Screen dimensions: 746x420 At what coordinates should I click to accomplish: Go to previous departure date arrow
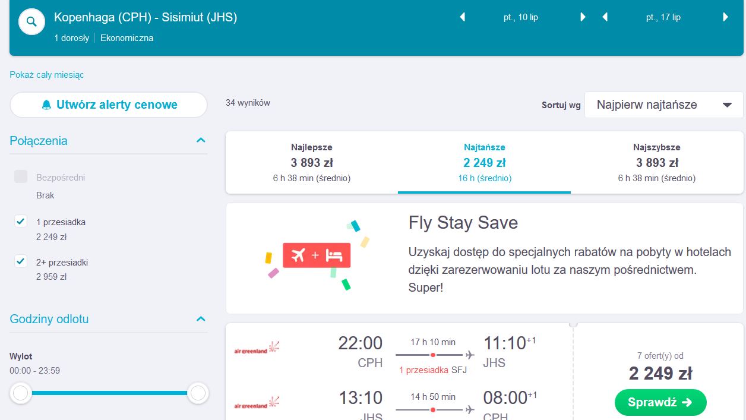(462, 17)
